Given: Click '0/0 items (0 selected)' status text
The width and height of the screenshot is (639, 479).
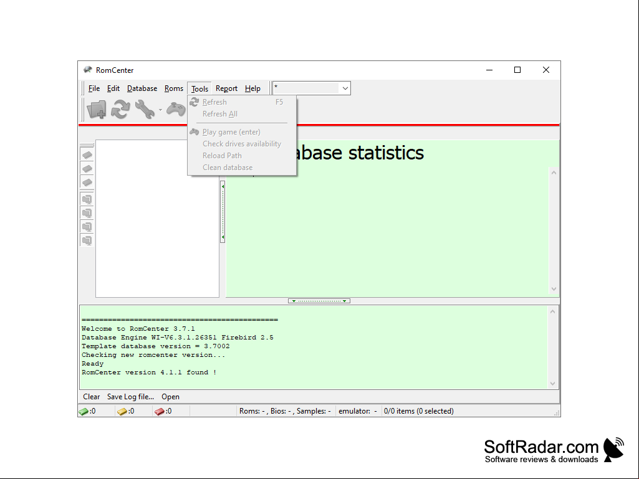Looking at the screenshot, I should click(x=418, y=411).
